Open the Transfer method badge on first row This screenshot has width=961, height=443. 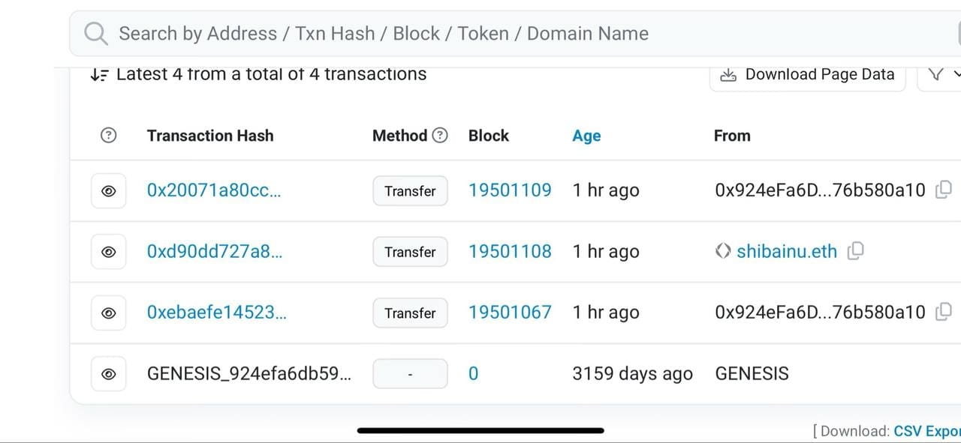tap(410, 190)
